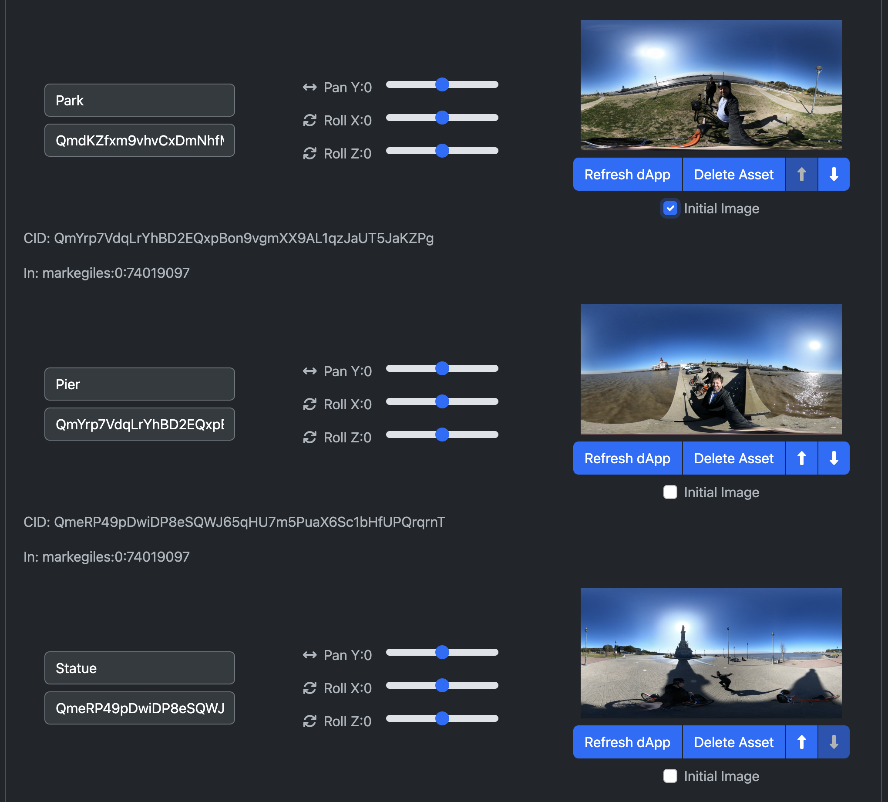Edit the Park name field
This screenshot has width=888, height=802.
pos(140,100)
